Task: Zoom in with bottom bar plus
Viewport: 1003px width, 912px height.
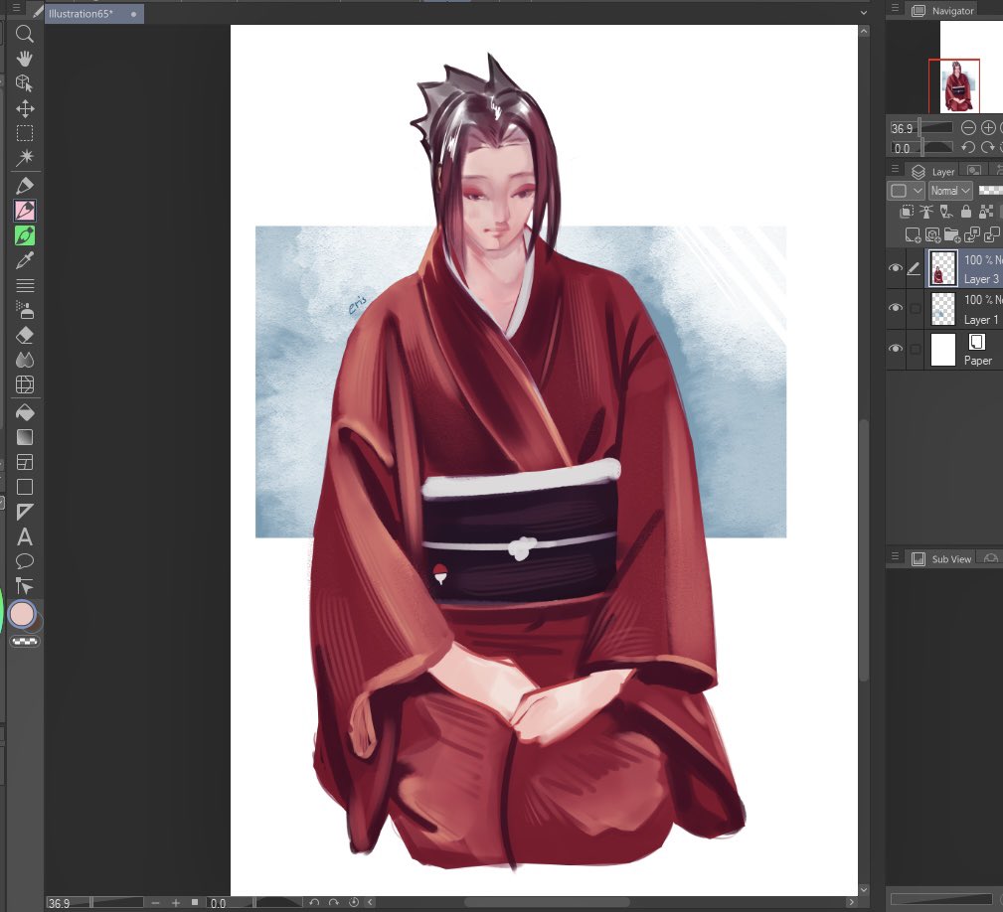Action: [175, 902]
